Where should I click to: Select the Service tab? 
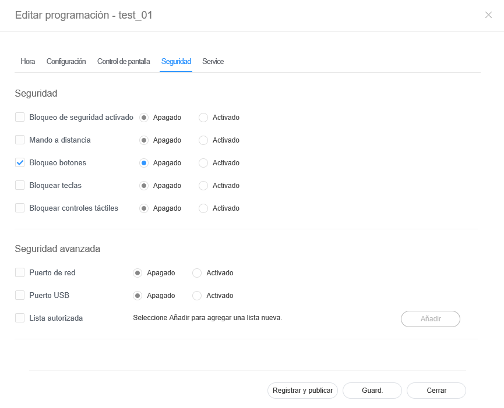click(213, 61)
